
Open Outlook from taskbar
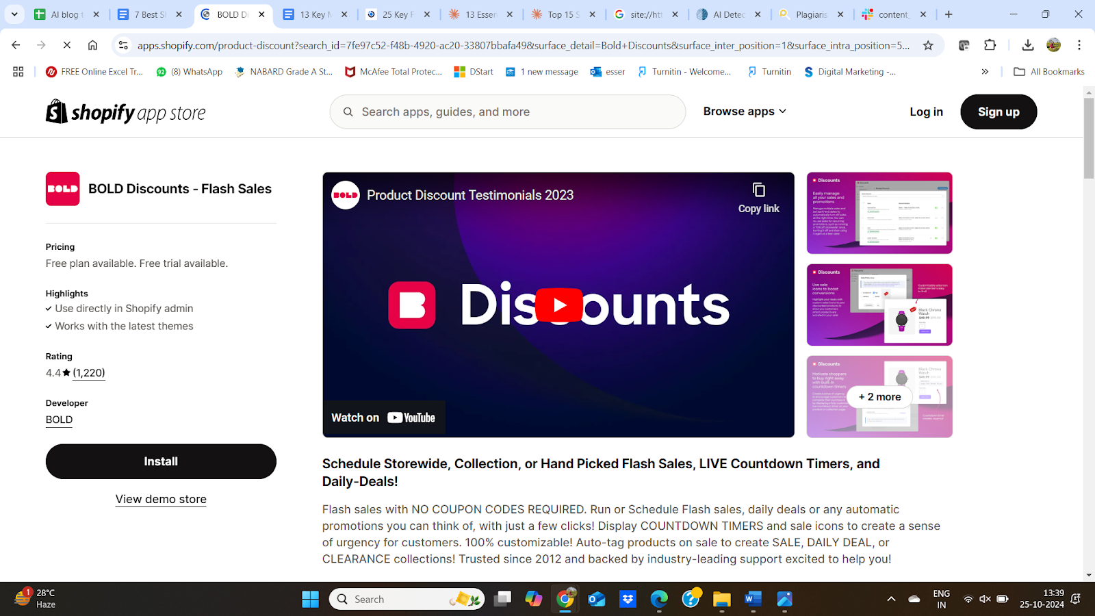tap(597, 599)
